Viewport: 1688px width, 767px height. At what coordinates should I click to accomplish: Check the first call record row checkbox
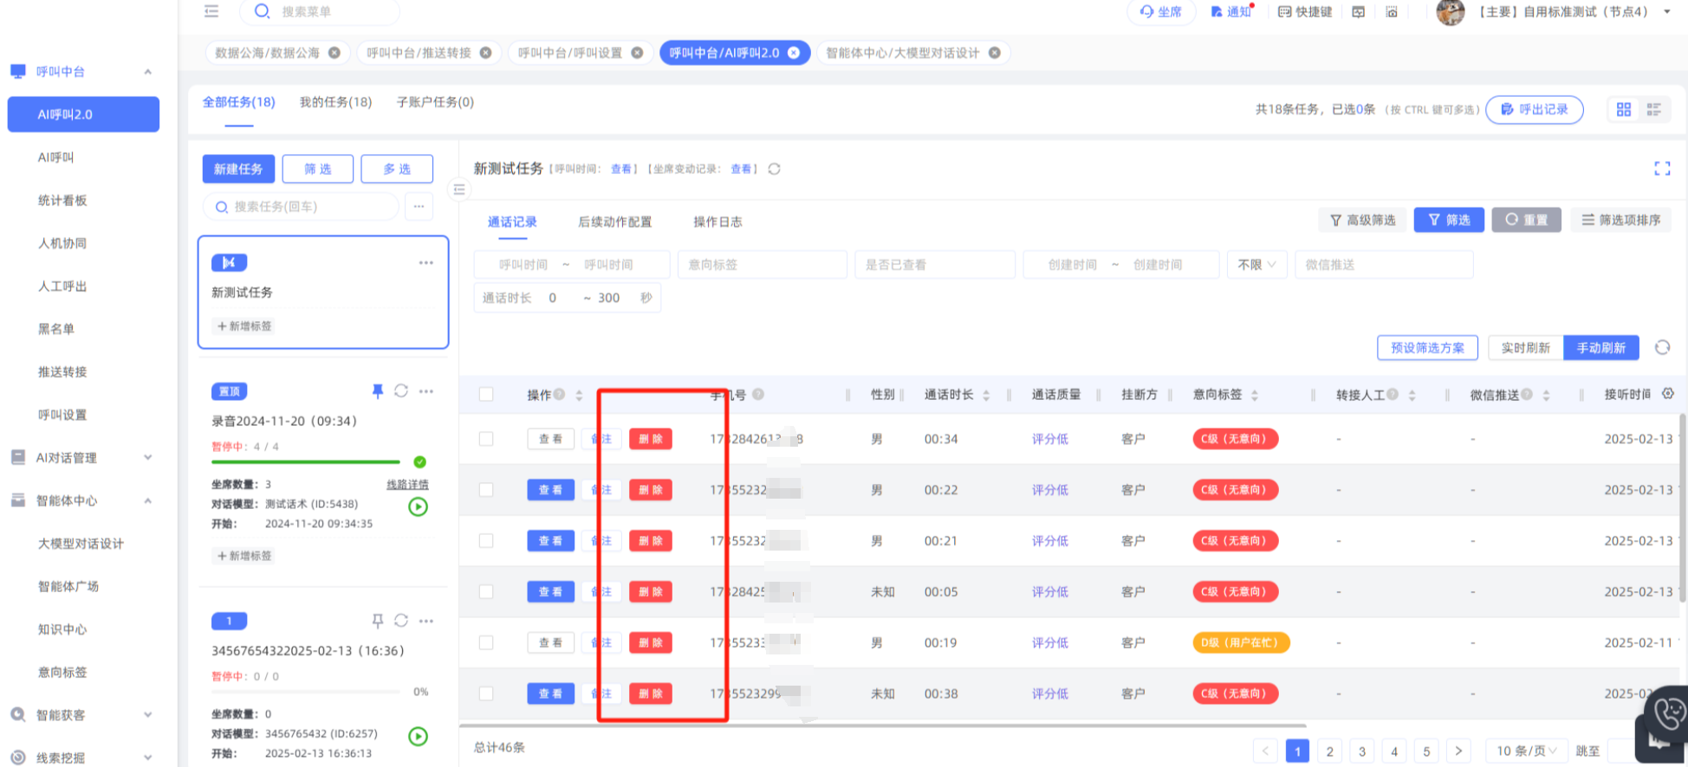486,439
